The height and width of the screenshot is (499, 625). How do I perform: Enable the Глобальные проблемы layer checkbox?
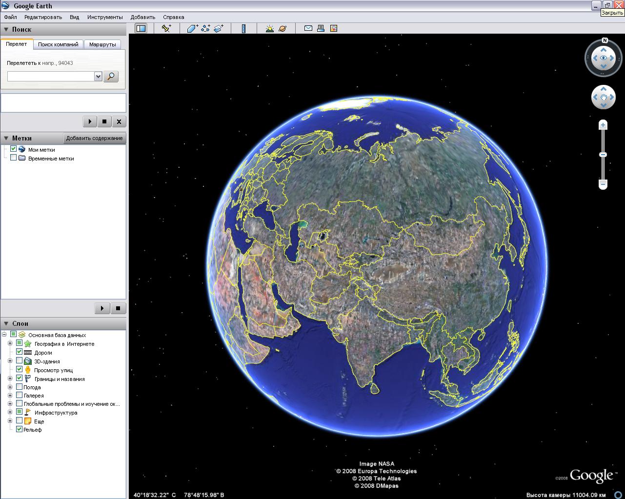pos(20,403)
